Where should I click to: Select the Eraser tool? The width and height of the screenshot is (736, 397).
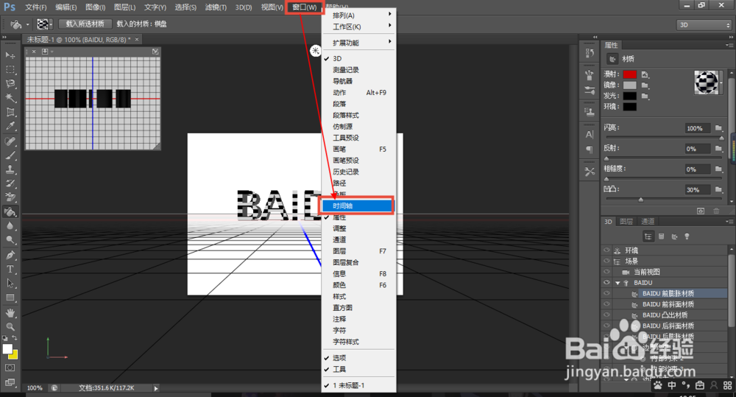click(10, 197)
